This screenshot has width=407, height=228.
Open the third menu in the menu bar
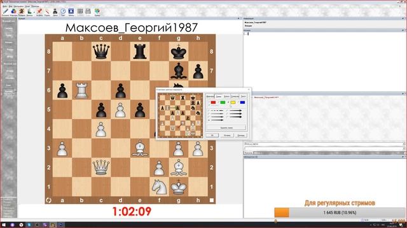coord(18,6)
